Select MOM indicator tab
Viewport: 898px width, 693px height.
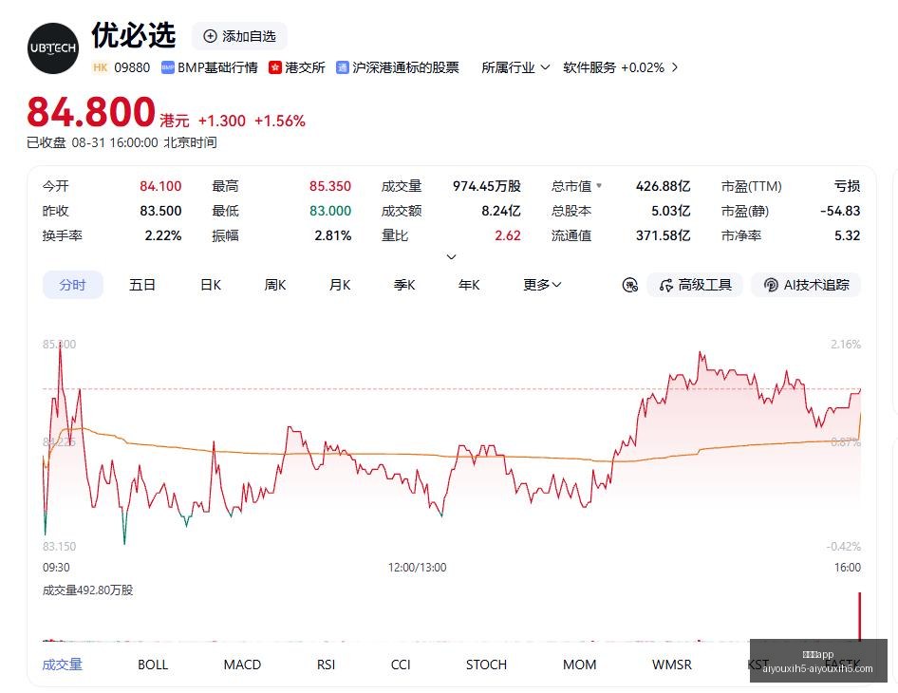pos(580,665)
